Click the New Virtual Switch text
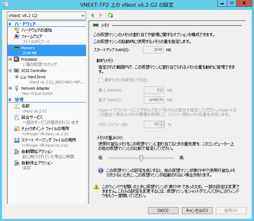Image resolution: width=254 pixels, height=221 pixels. [x=37, y=93]
